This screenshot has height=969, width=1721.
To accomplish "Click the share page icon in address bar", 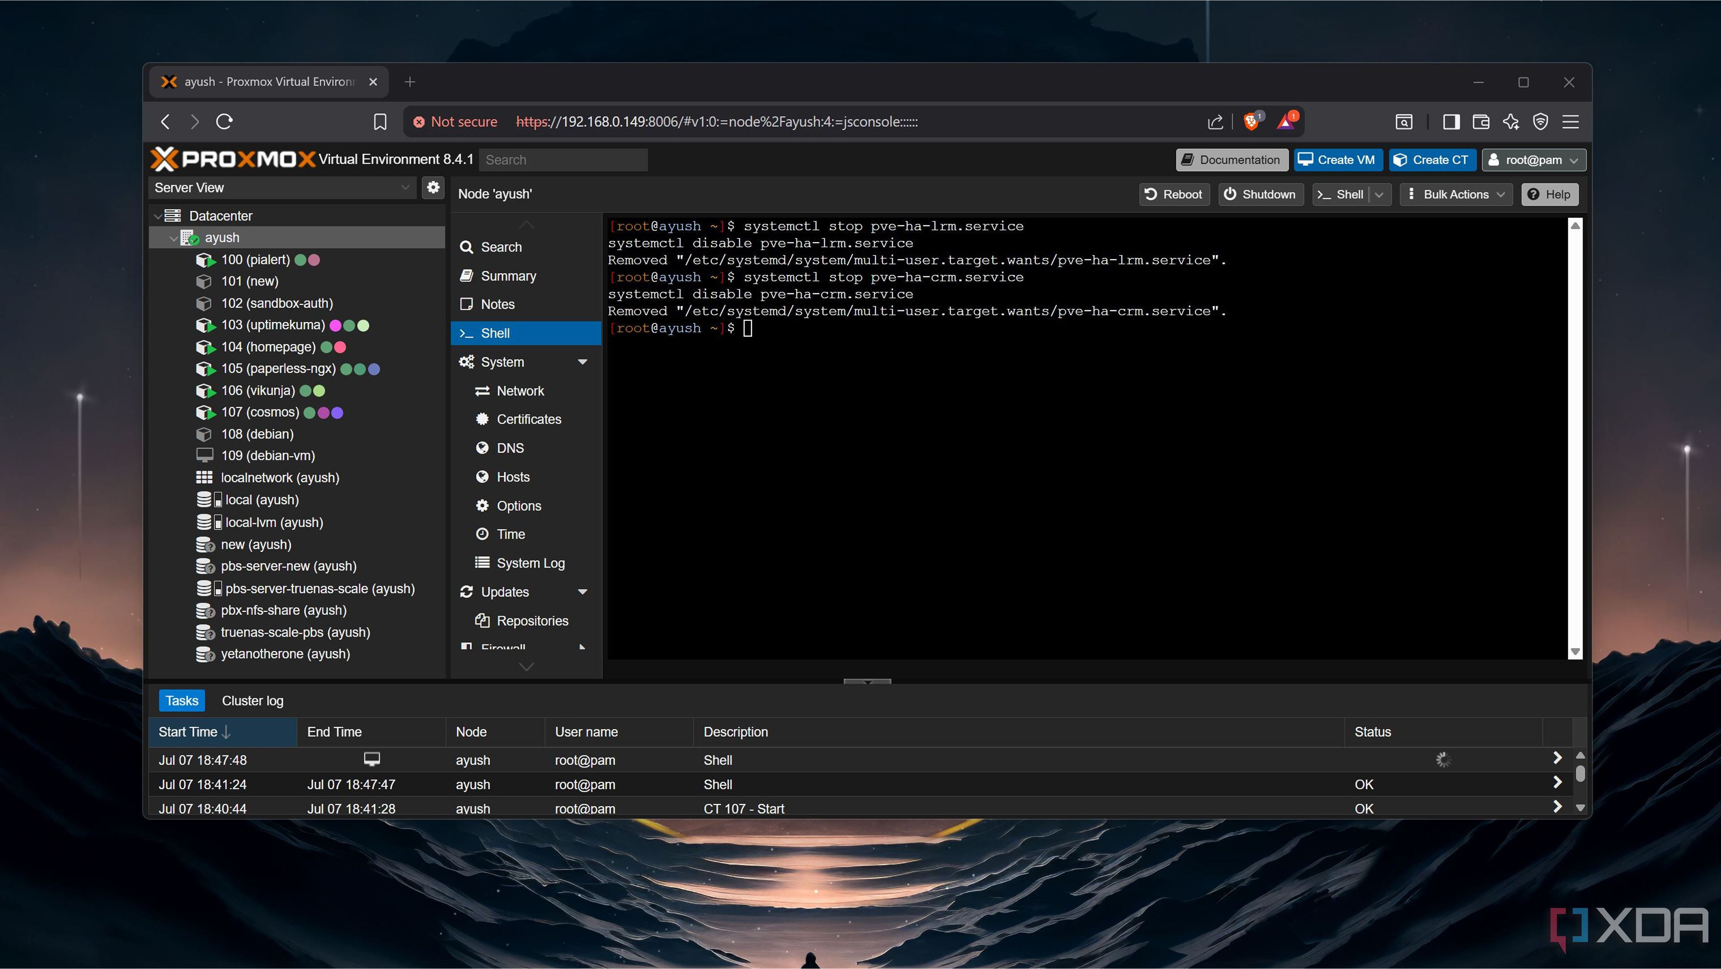I will click(1215, 121).
